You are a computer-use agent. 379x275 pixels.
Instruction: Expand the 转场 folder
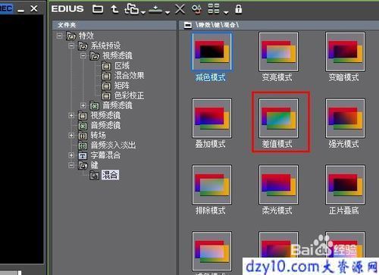(71, 136)
